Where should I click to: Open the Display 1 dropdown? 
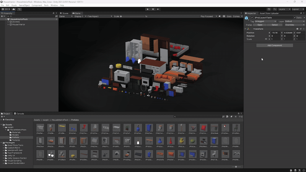pos(80,16)
